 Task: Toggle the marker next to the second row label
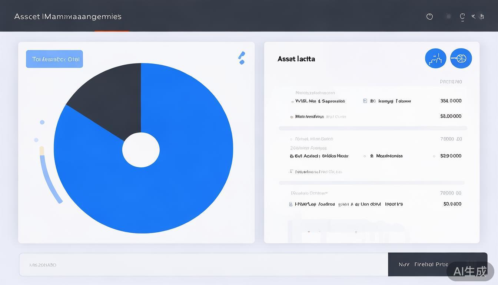[x=292, y=116]
